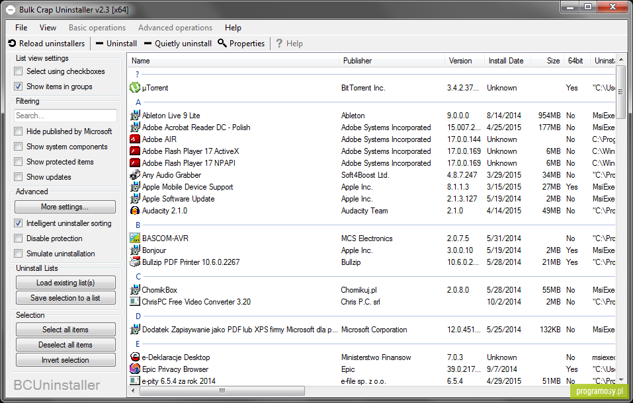Toggle the Show updates checkbox

click(18, 177)
